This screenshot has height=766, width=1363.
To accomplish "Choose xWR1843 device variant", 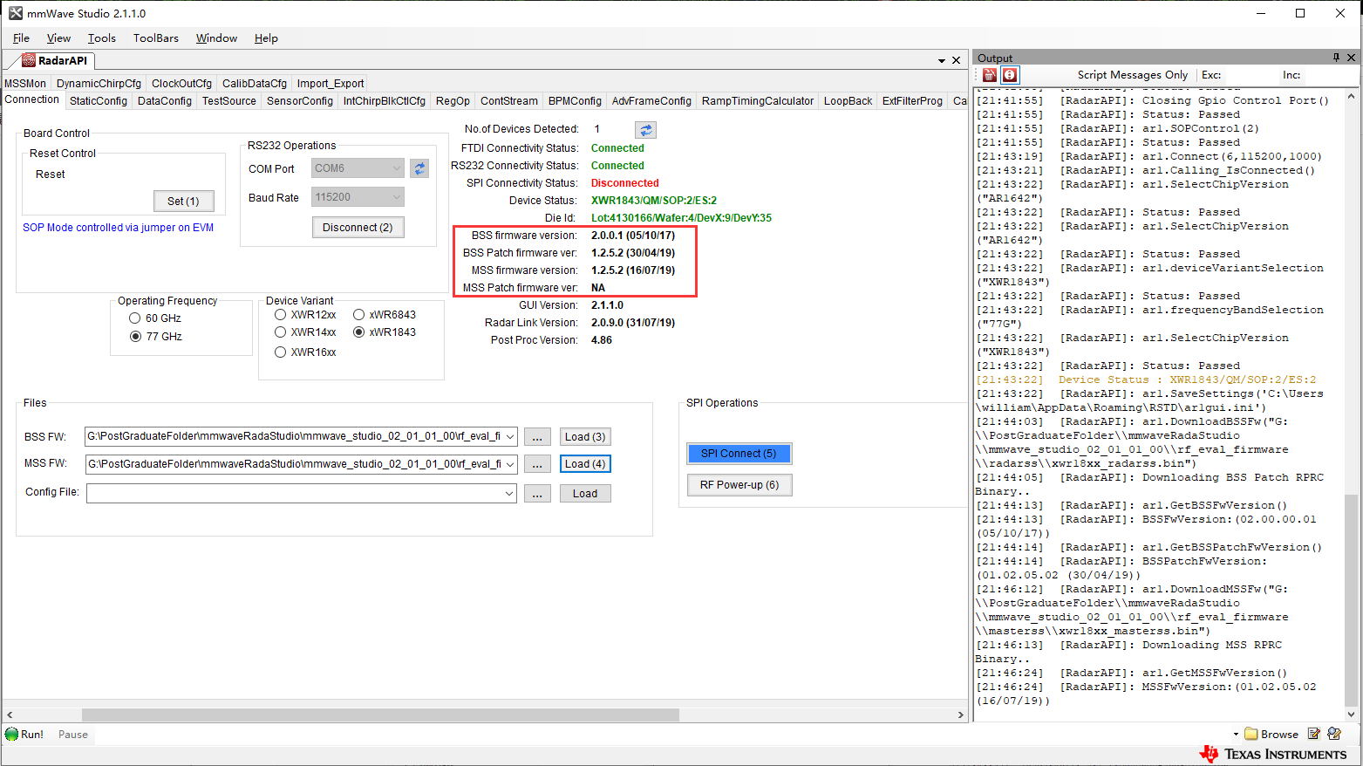I will [x=358, y=332].
